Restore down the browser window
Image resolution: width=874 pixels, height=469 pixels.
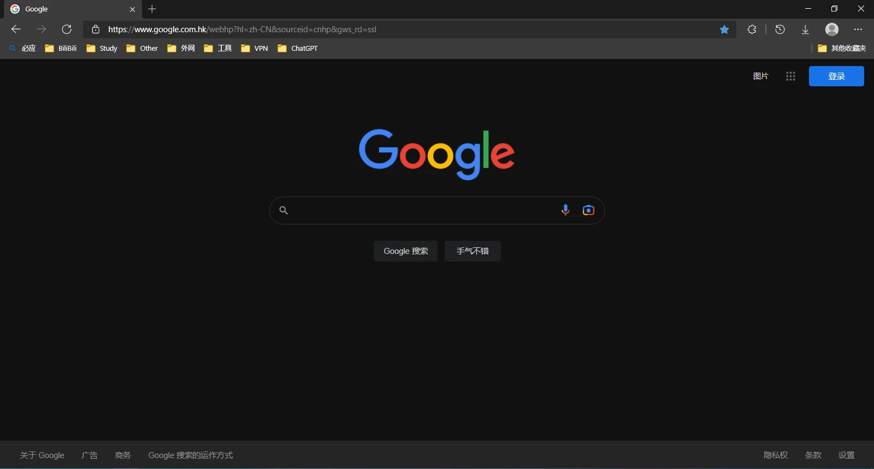point(834,9)
